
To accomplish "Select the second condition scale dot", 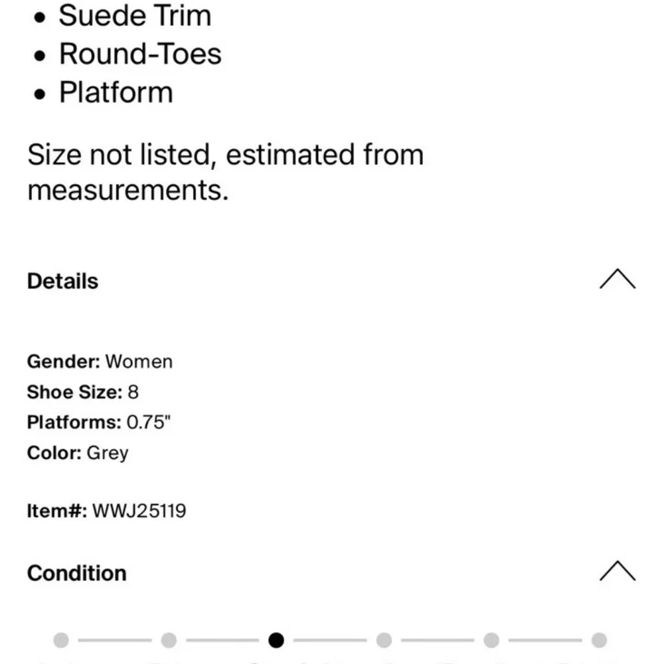I will point(169,640).
